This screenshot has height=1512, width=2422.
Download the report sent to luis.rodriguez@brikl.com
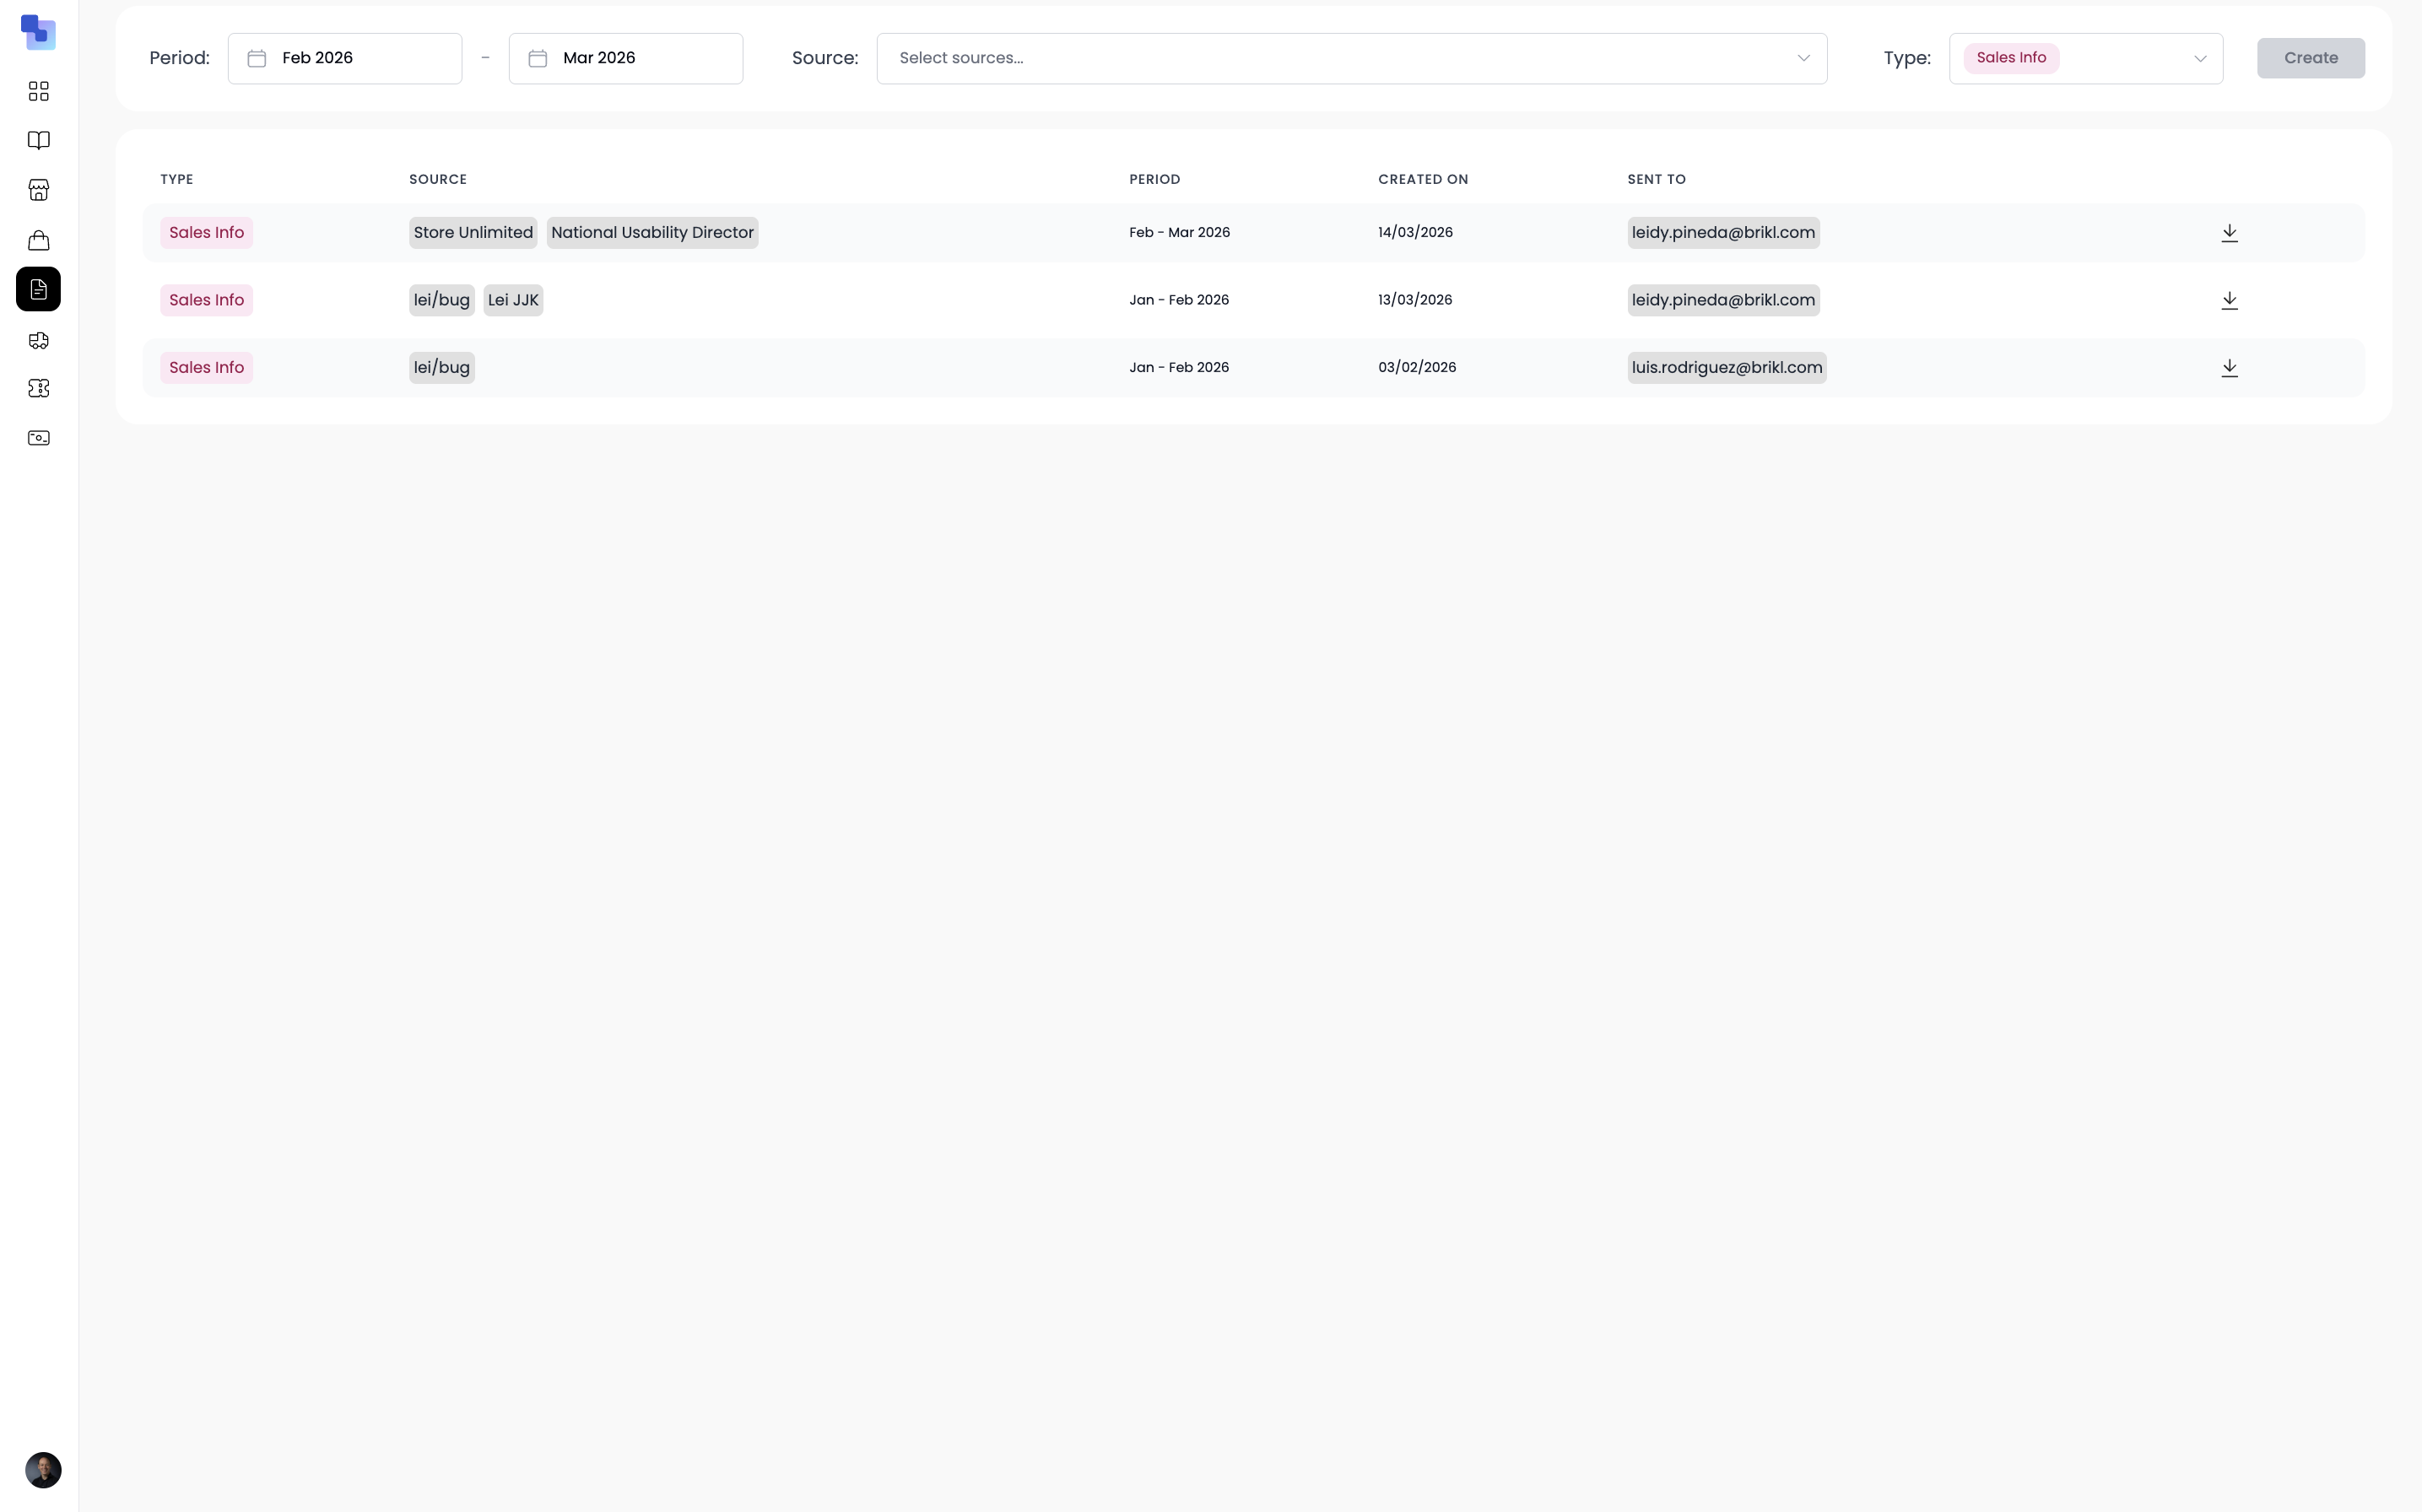[2230, 367]
